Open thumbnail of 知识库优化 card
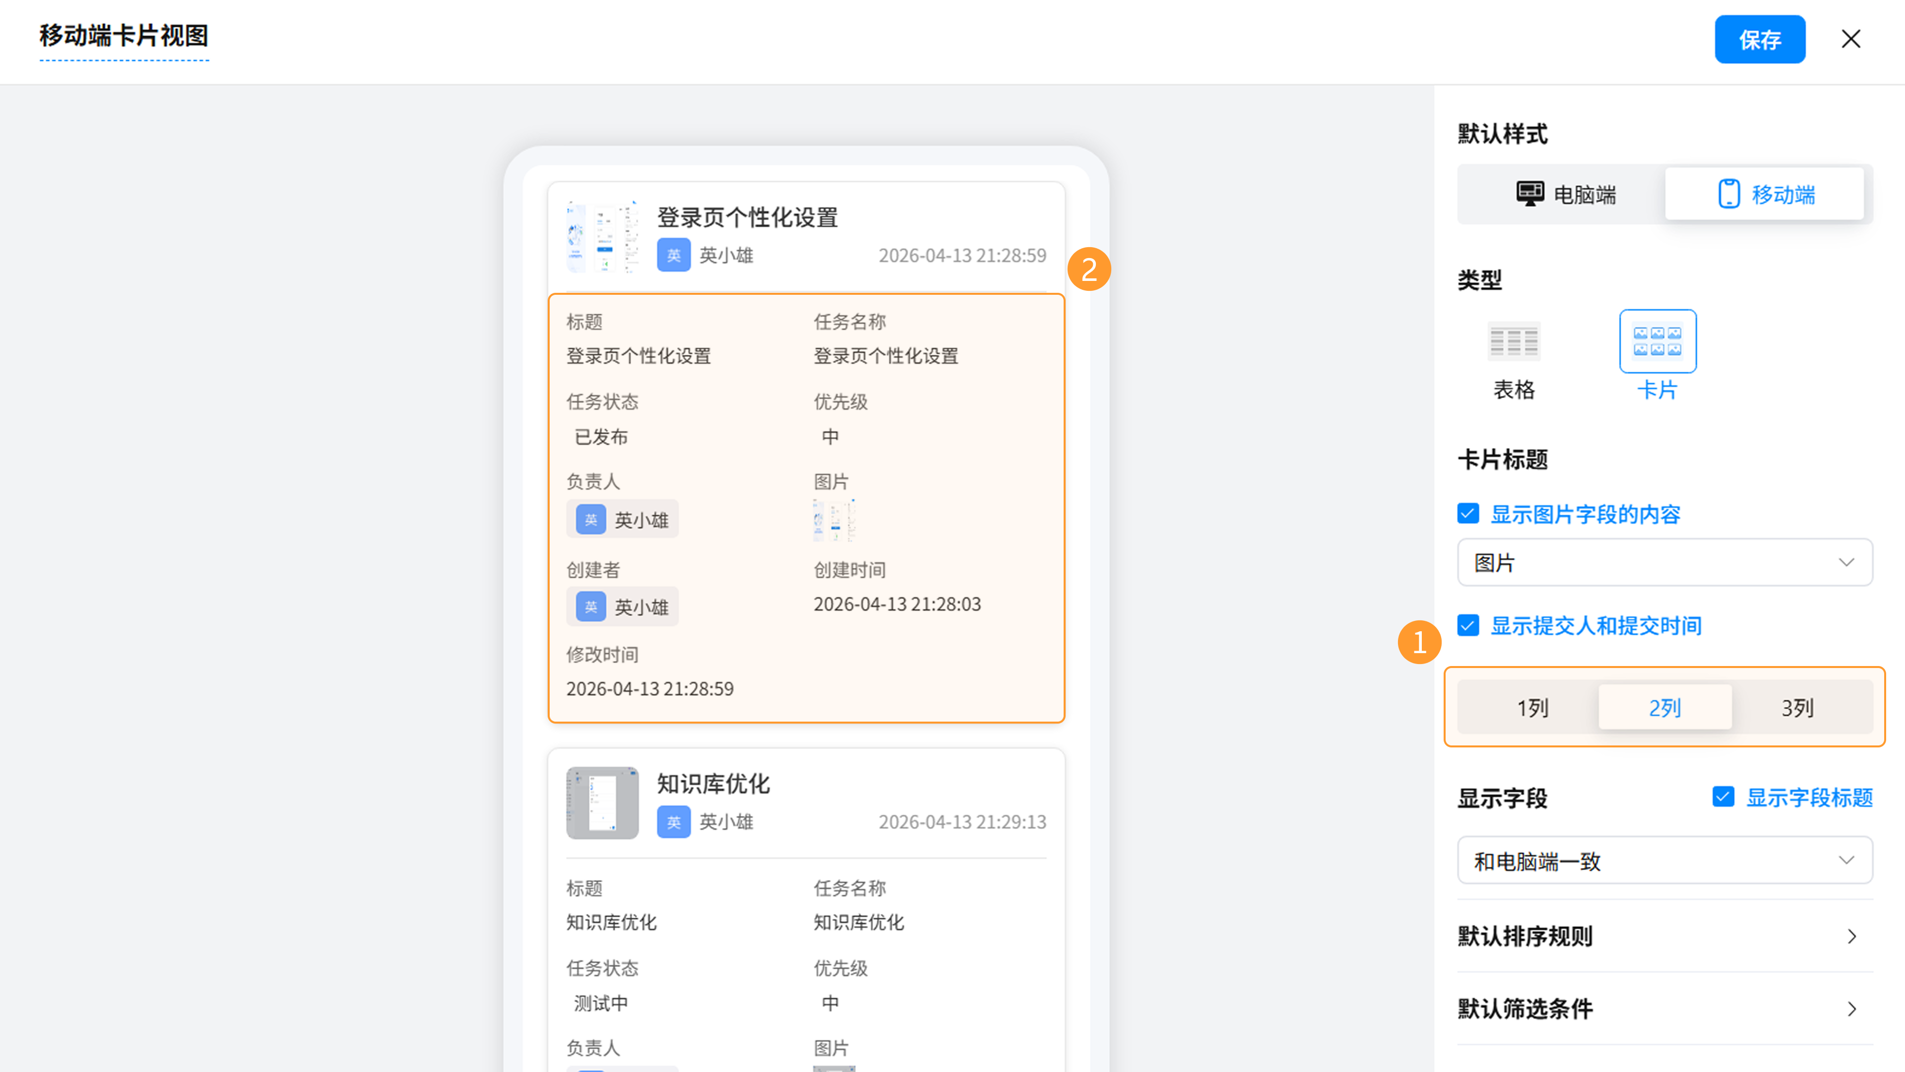The width and height of the screenshot is (1905, 1072). (x=602, y=803)
